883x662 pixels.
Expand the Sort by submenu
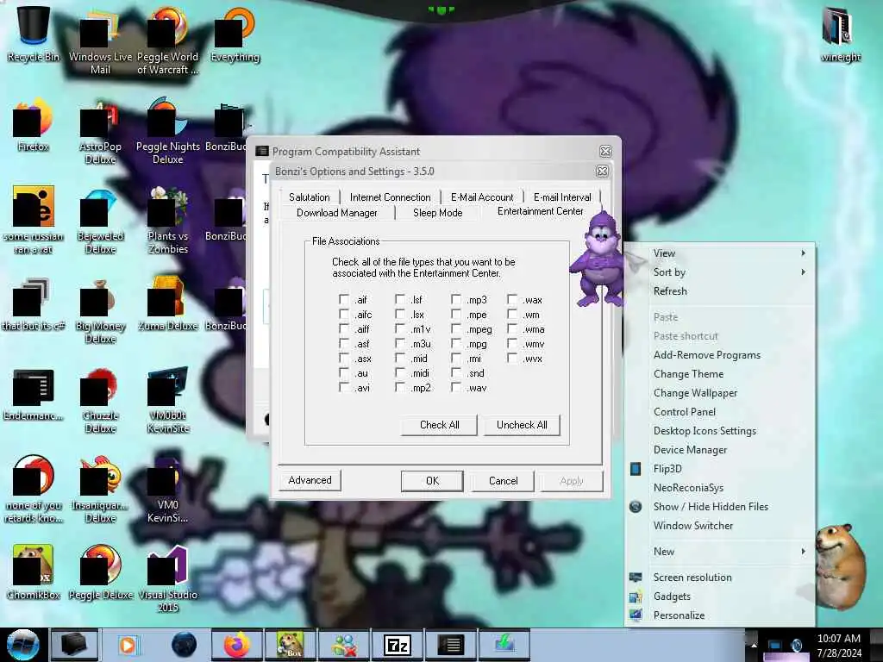(720, 272)
